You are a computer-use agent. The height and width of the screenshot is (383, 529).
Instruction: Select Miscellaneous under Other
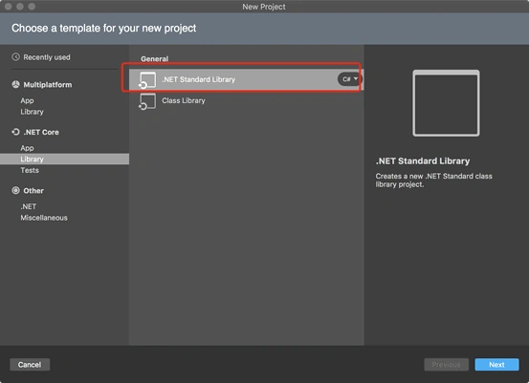click(x=44, y=218)
